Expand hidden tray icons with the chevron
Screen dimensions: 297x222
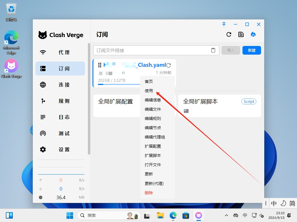(226, 215)
